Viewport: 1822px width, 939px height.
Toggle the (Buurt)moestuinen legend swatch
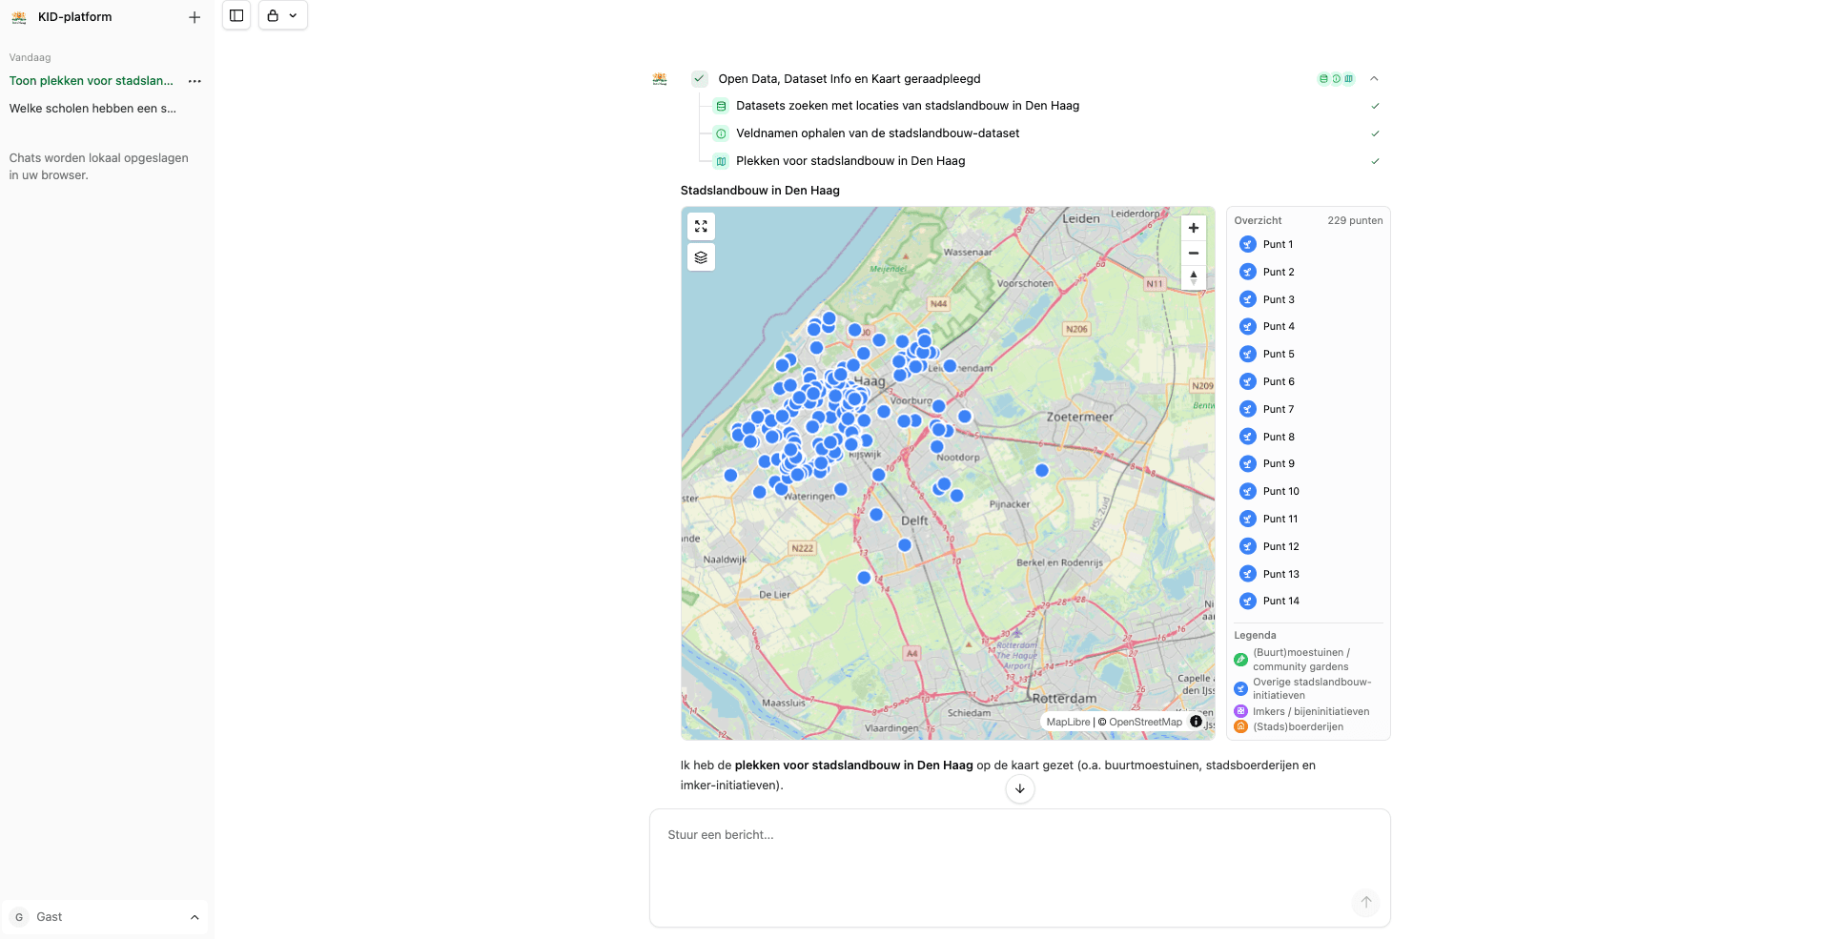(1240, 660)
